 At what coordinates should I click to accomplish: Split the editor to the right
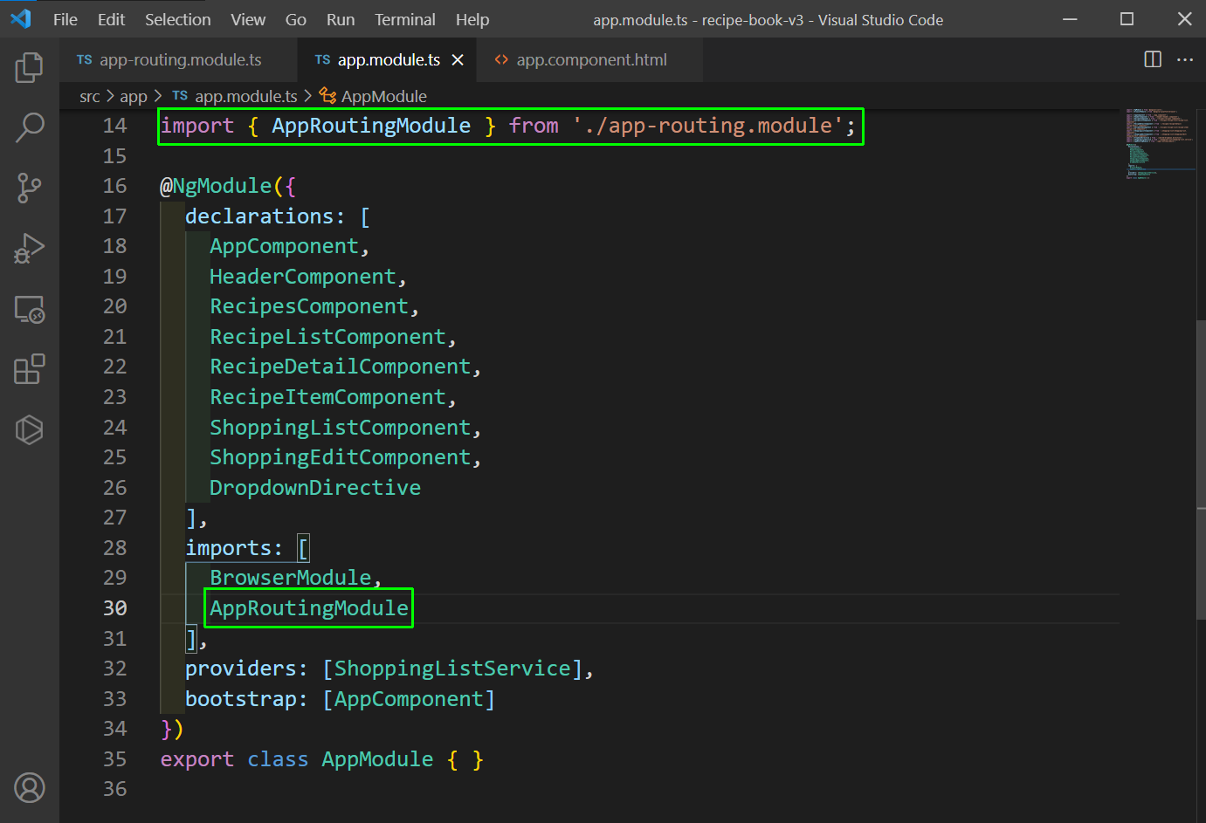click(1153, 59)
